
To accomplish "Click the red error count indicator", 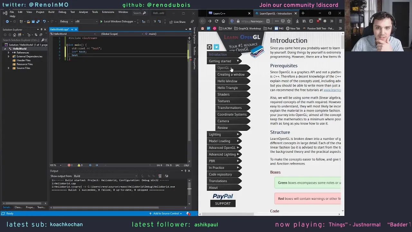I will point(70,165).
